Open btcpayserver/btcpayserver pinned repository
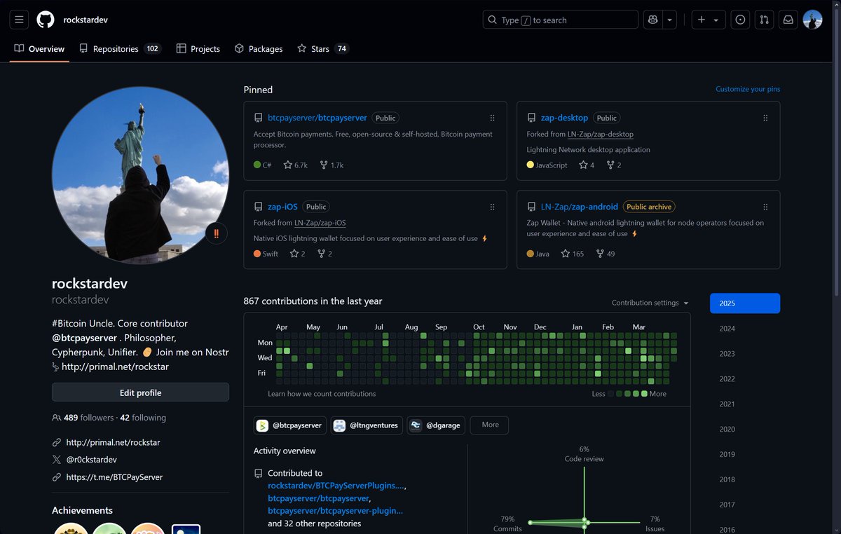 tap(317, 118)
